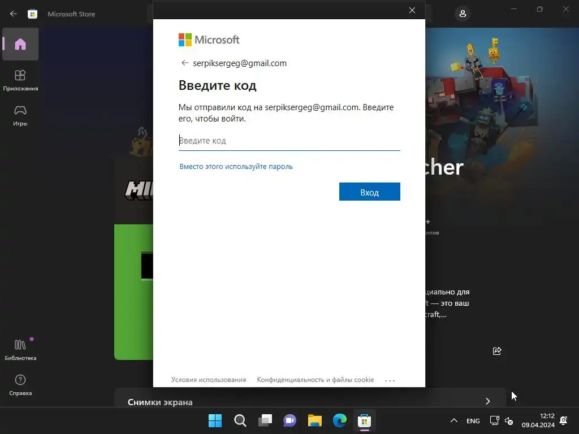Click the Store back arrow in title bar

pos(14,14)
